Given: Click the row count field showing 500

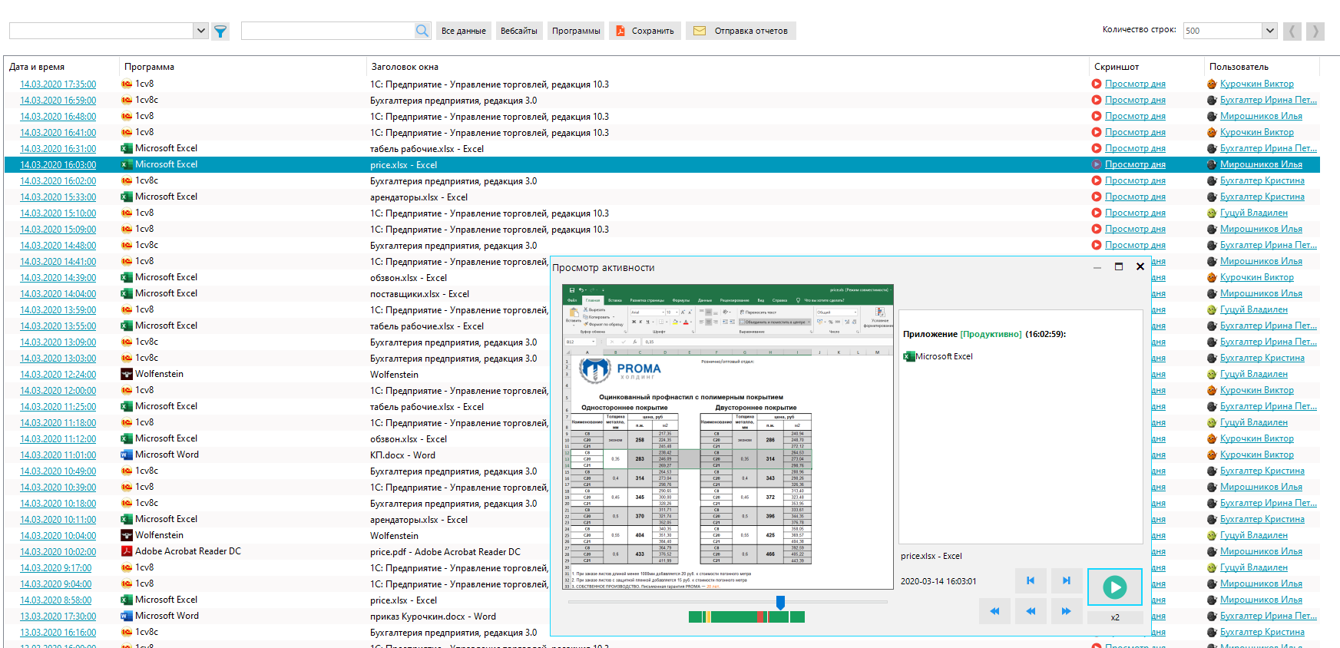Looking at the screenshot, I should coord(1223,31).
